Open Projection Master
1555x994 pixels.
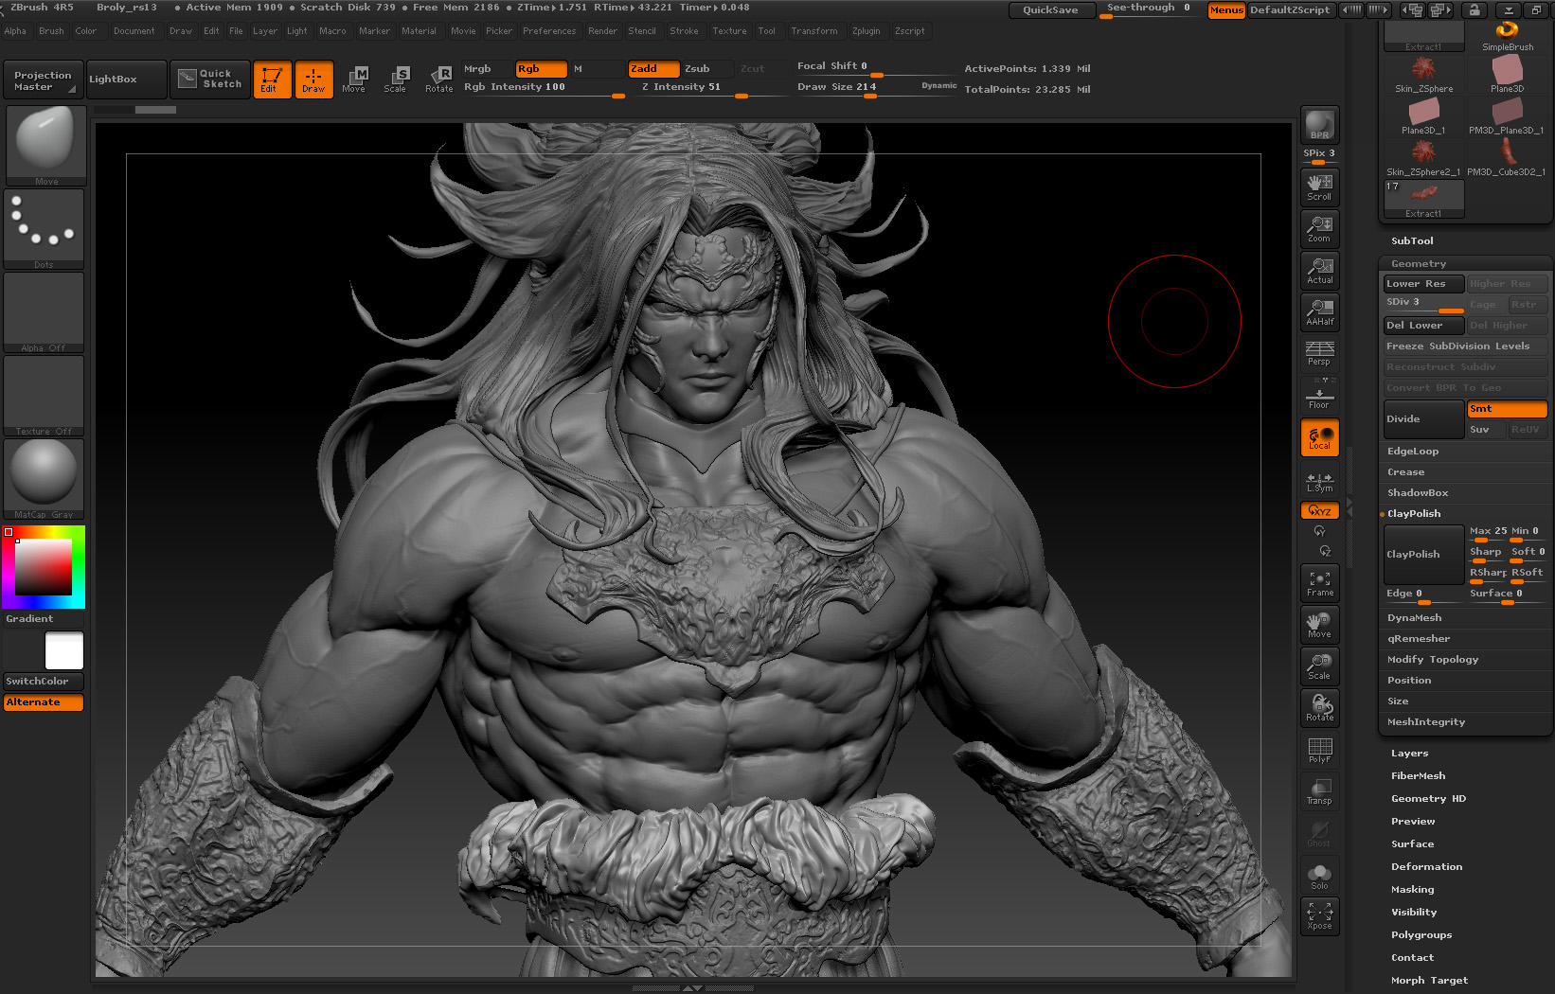pos(43,80)
